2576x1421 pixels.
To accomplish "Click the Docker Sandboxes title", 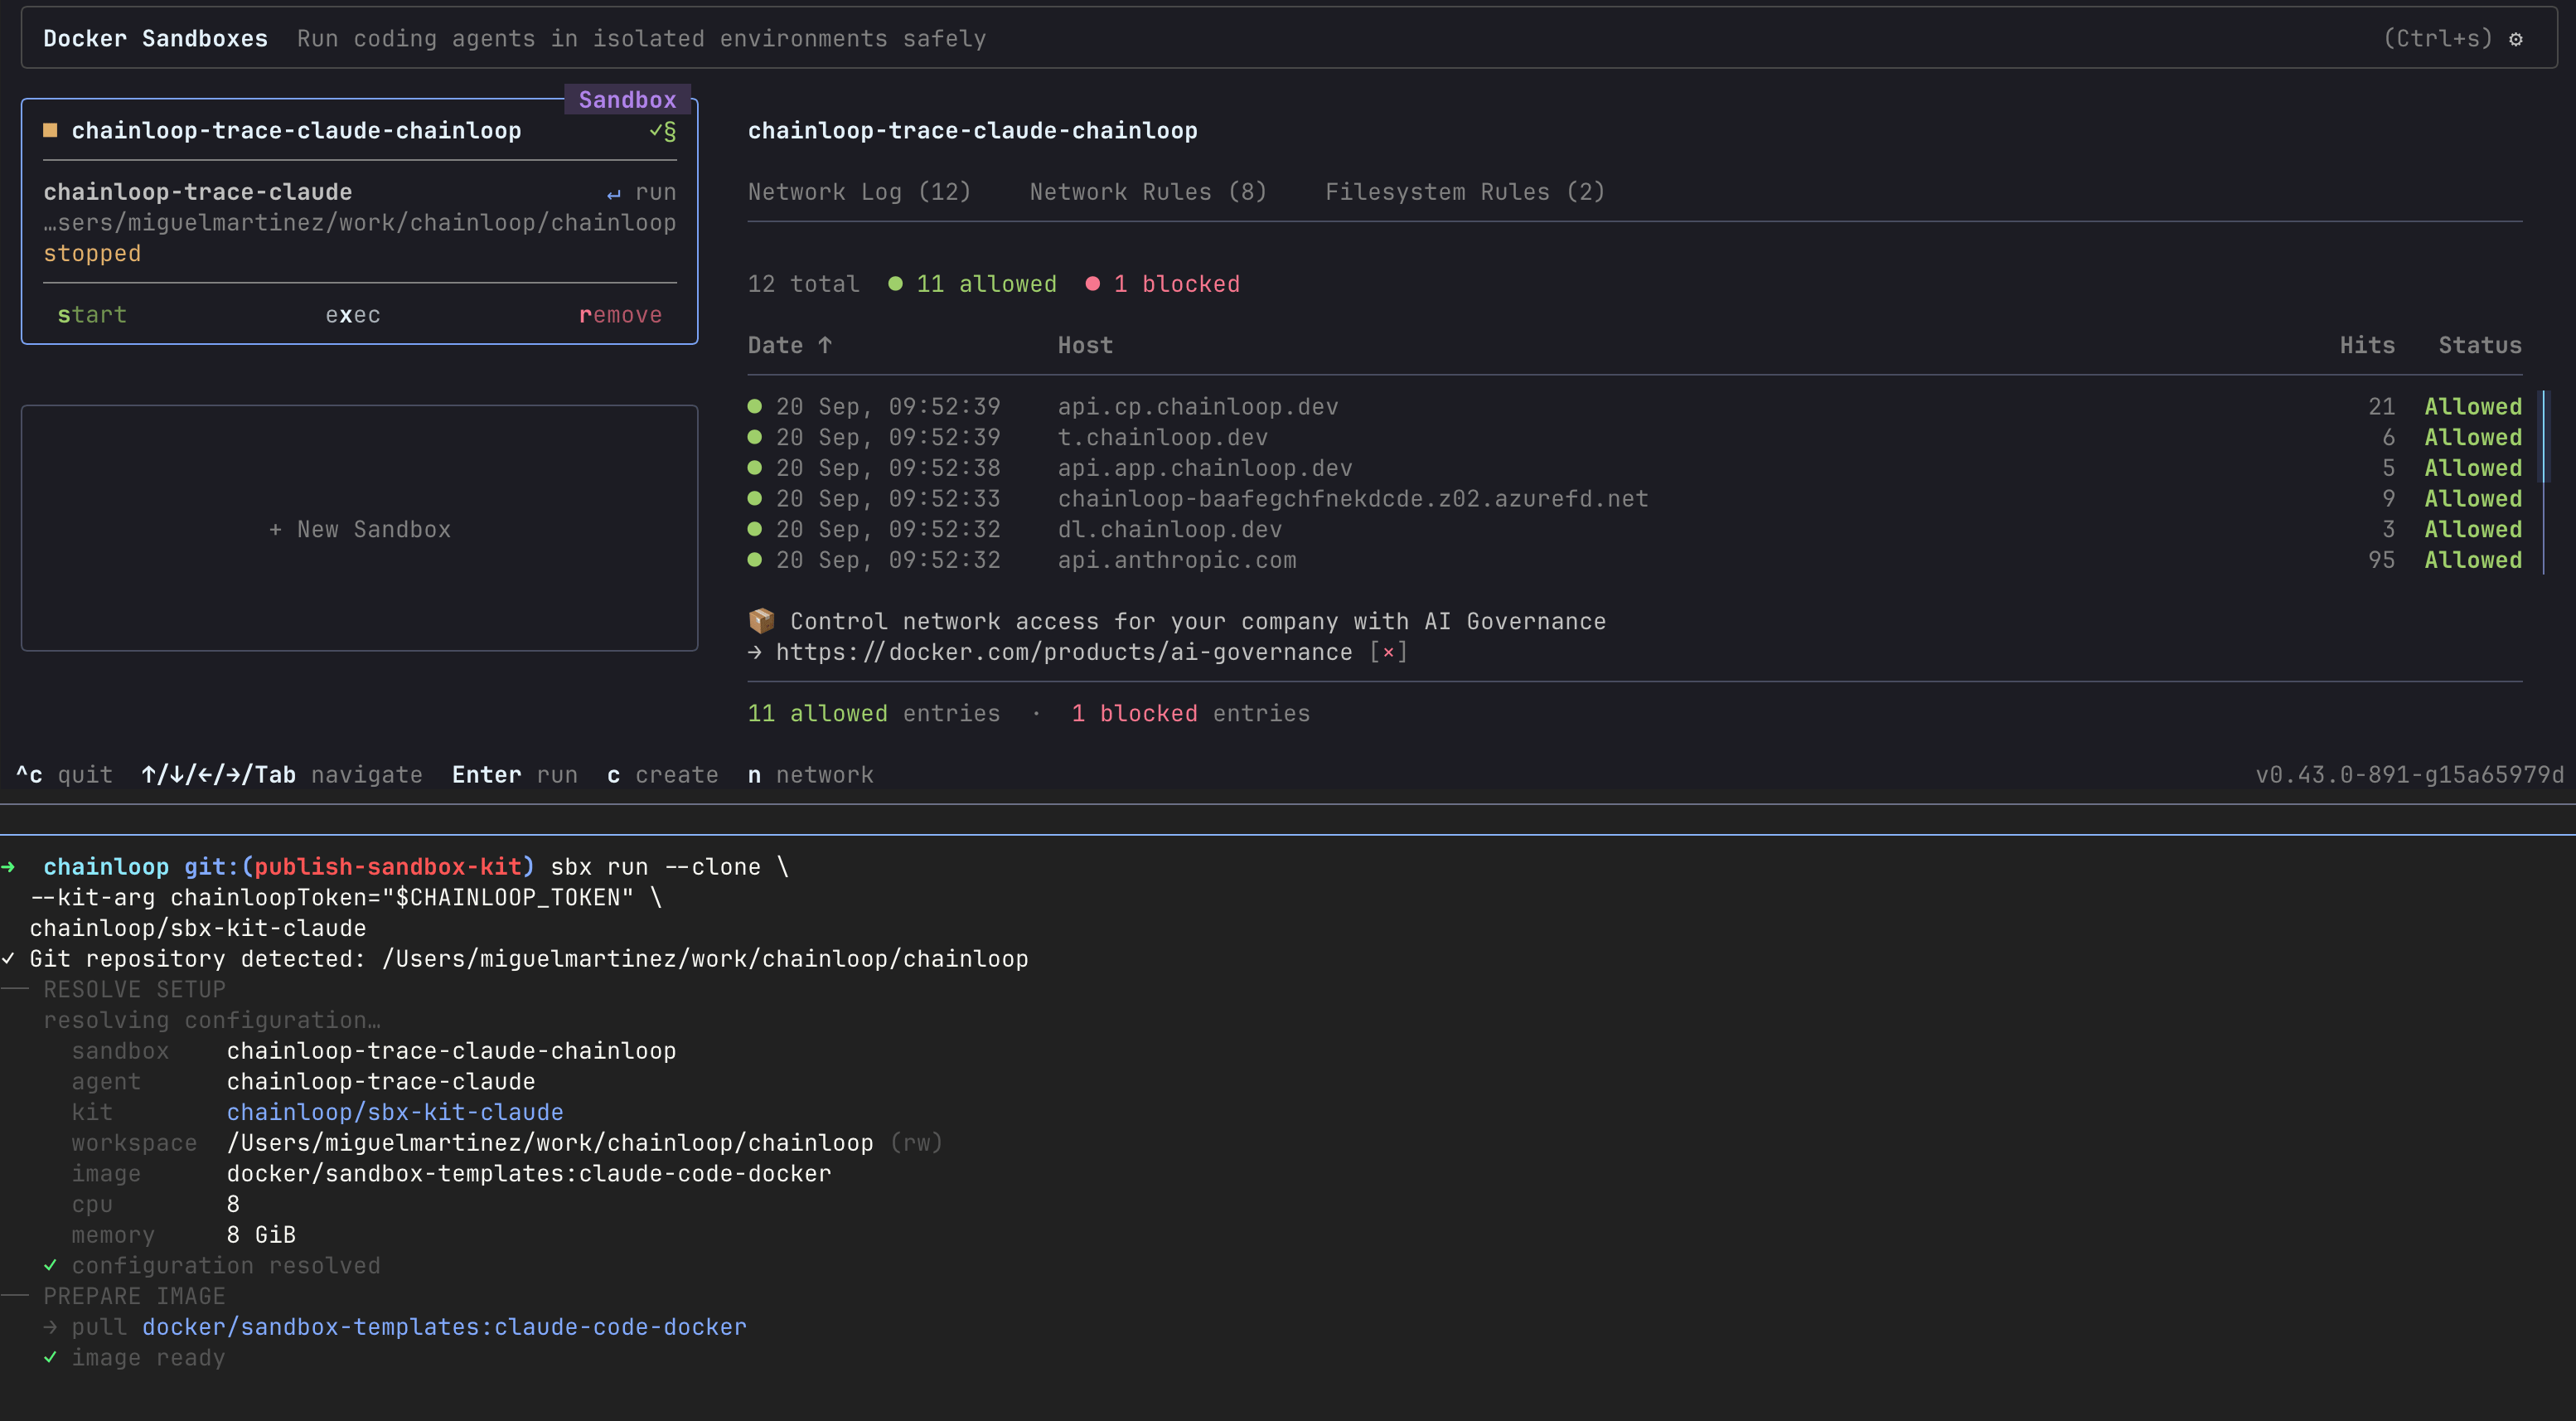I will (155, 39).
